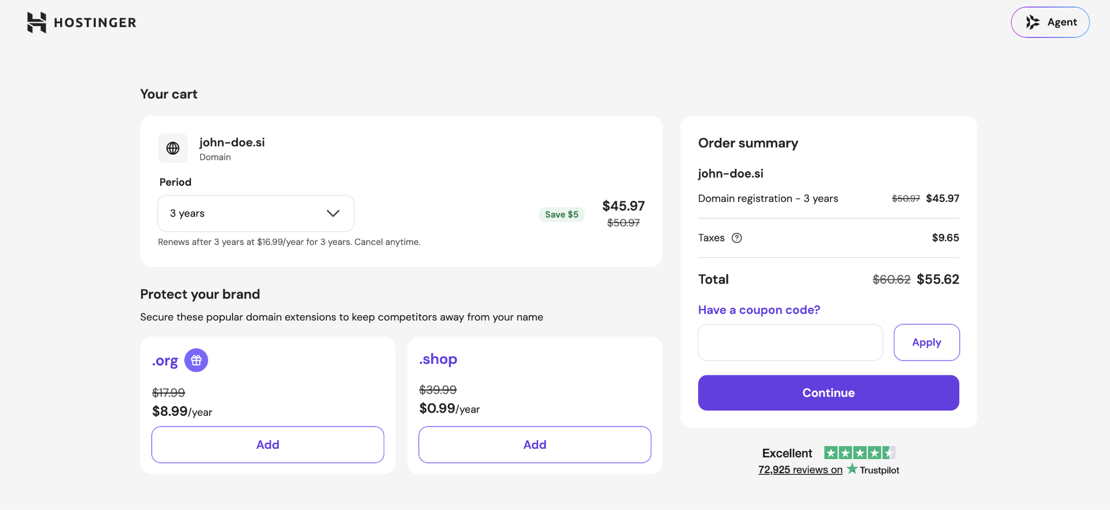1110x510 pixels.
Task: Click the .org extension label
Action: tap(165, 361)
